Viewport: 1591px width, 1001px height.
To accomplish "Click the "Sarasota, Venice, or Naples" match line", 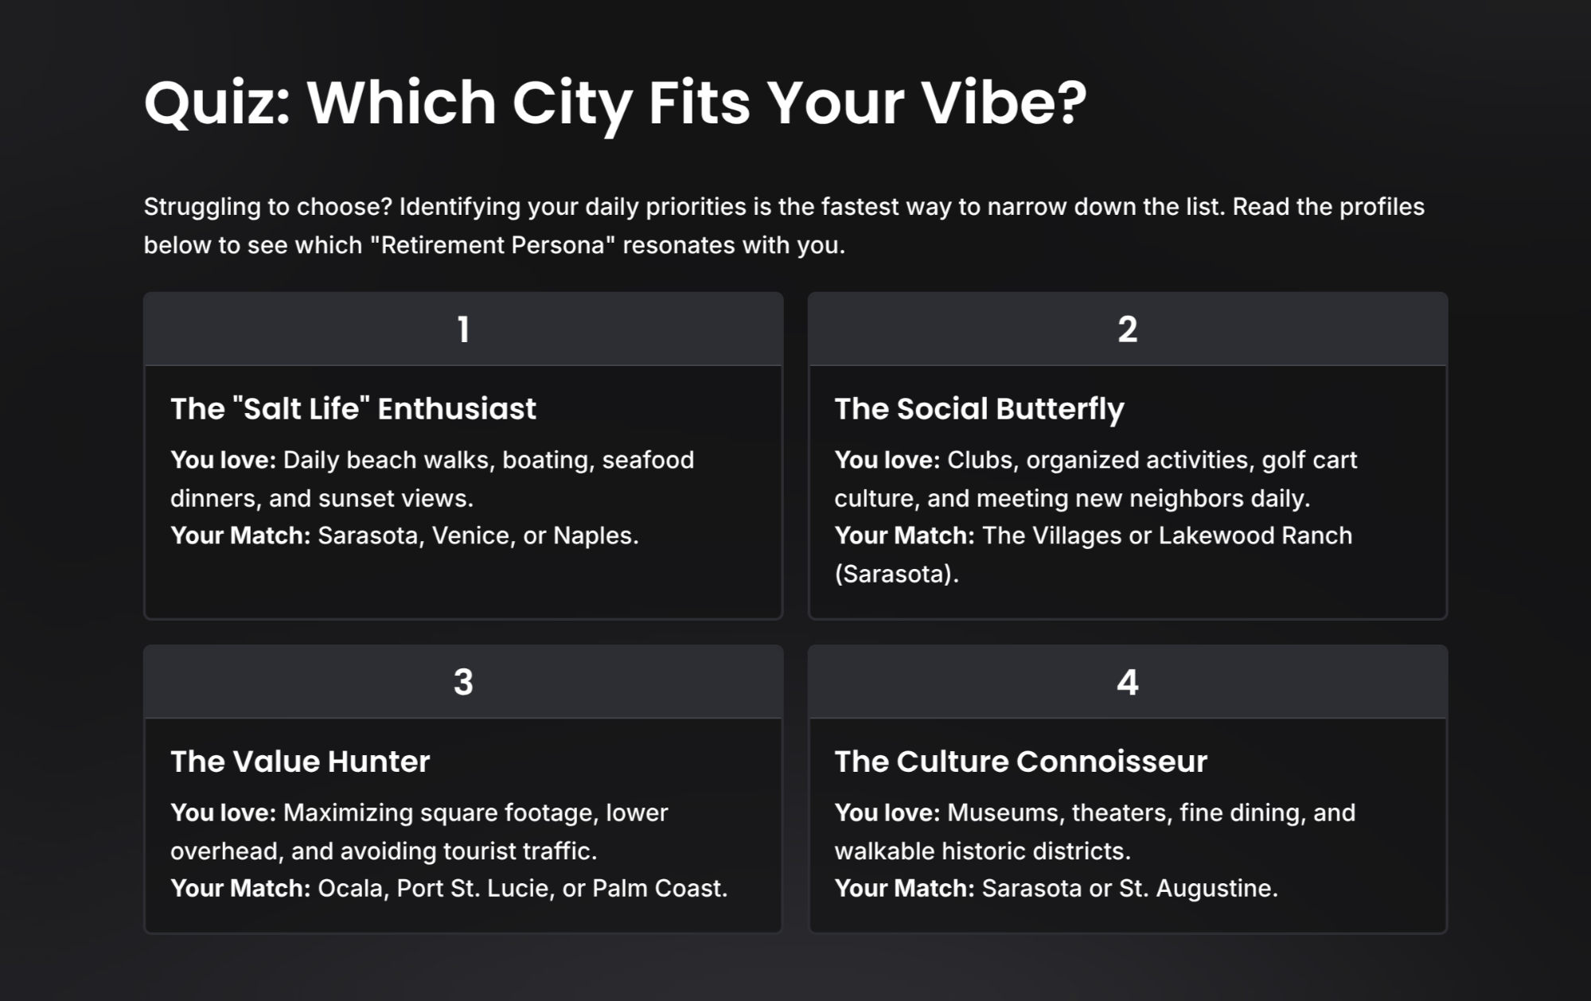I will 478,536.
